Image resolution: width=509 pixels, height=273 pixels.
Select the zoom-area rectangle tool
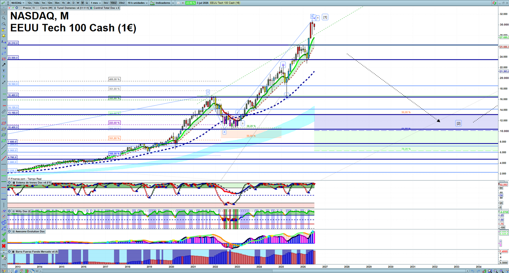pos(4,24)
